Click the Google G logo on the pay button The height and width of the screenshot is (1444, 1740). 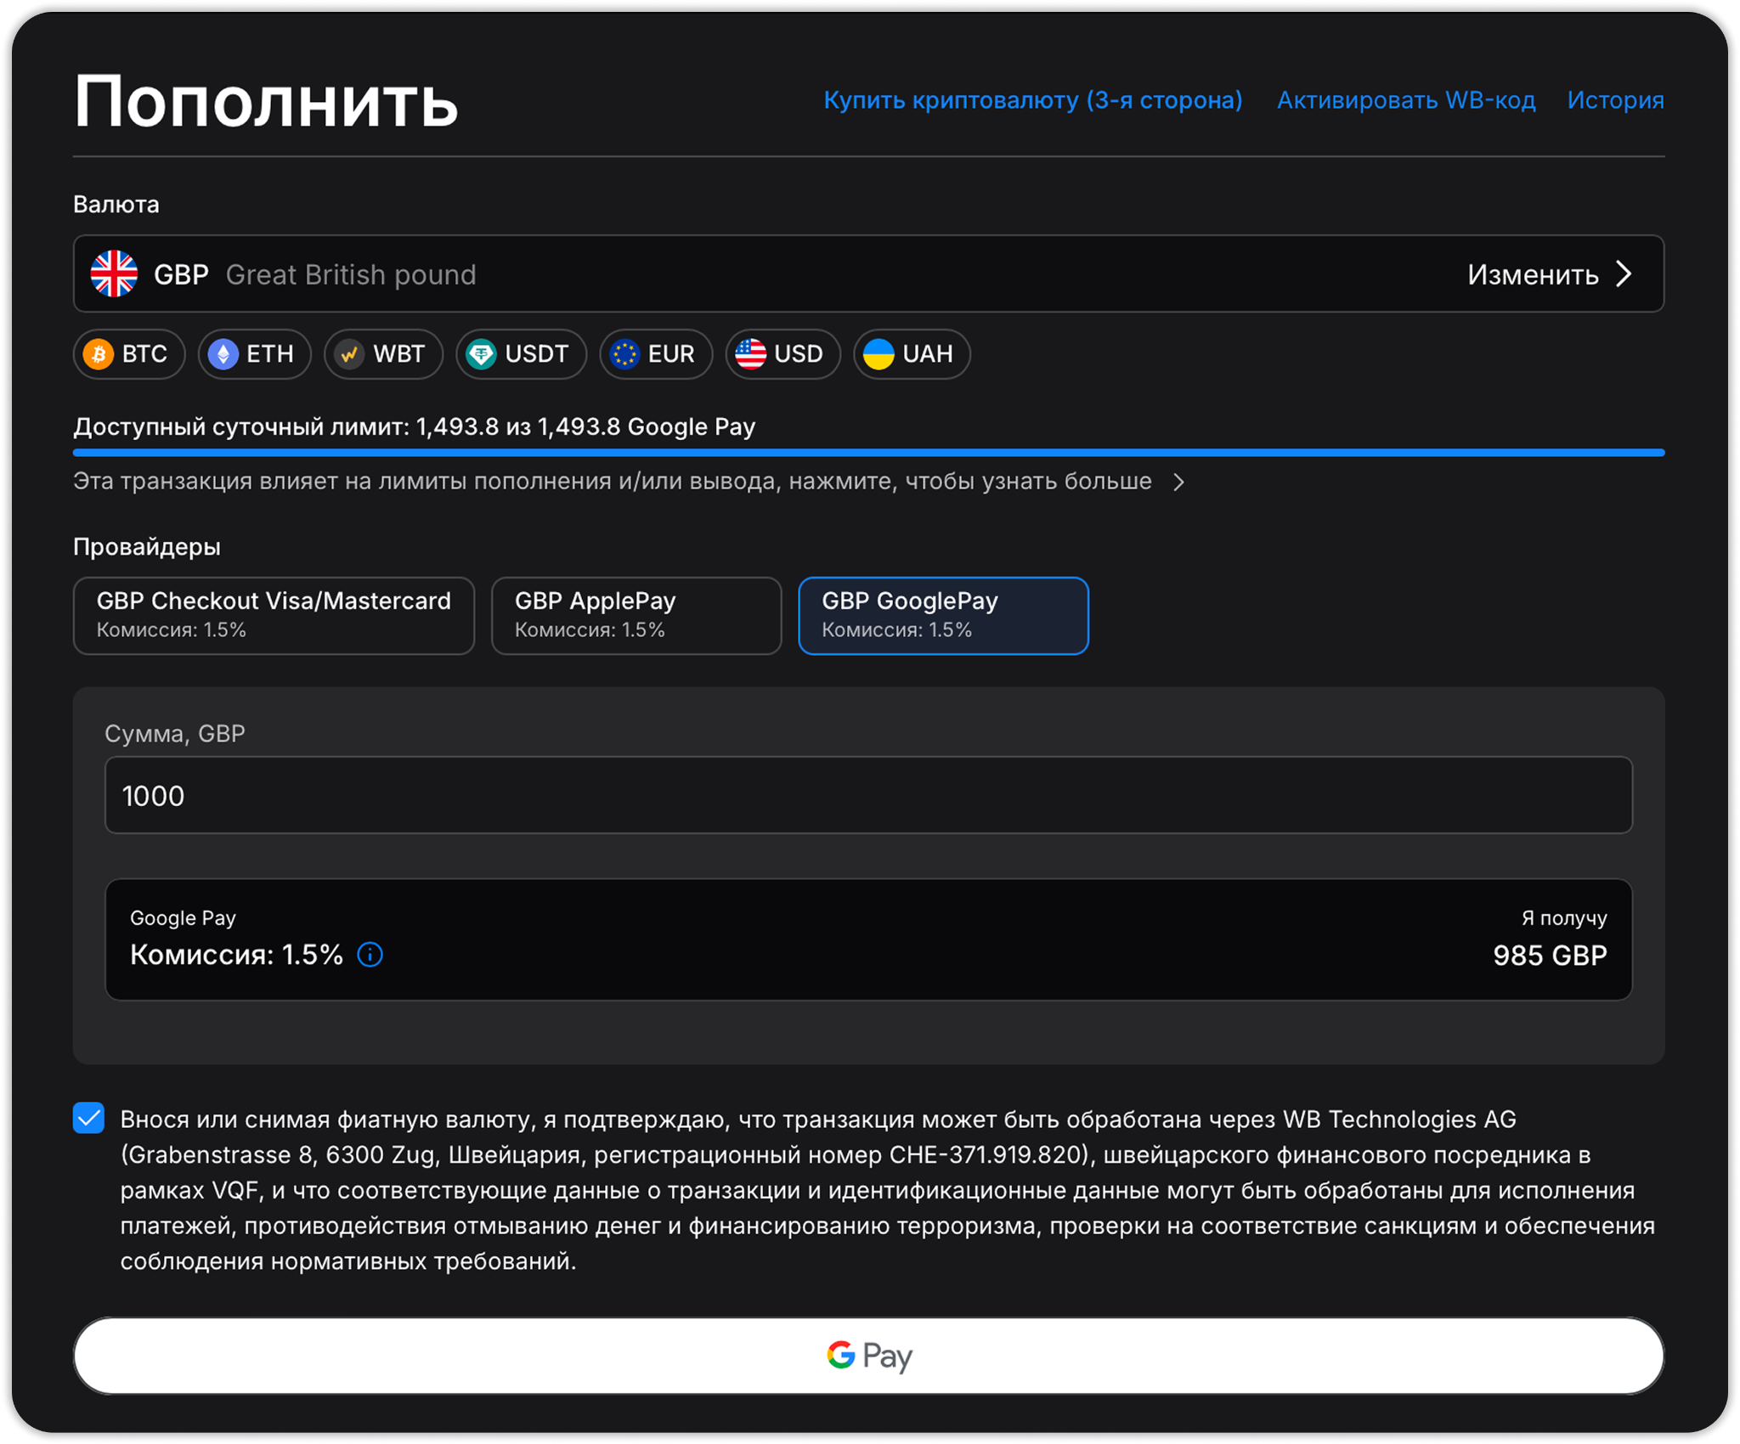840,1355
